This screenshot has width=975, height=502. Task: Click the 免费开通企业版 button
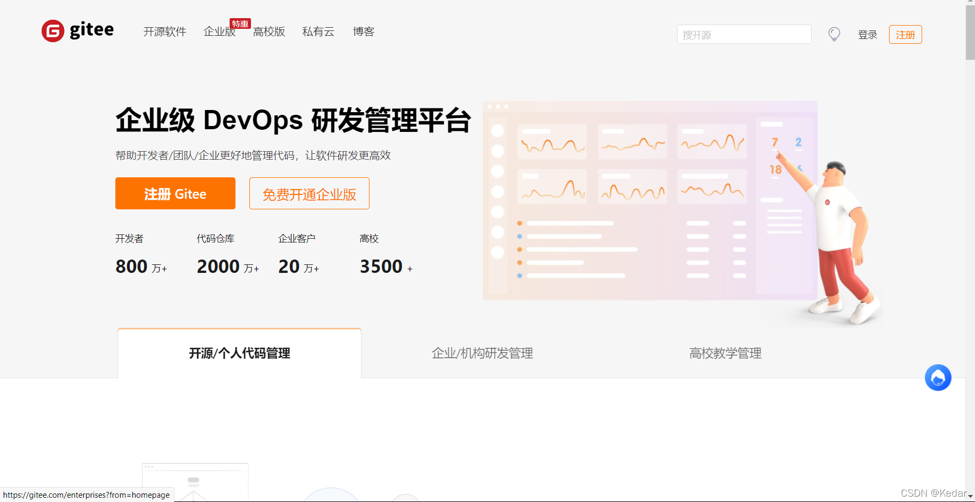click(x=309, y=193)
